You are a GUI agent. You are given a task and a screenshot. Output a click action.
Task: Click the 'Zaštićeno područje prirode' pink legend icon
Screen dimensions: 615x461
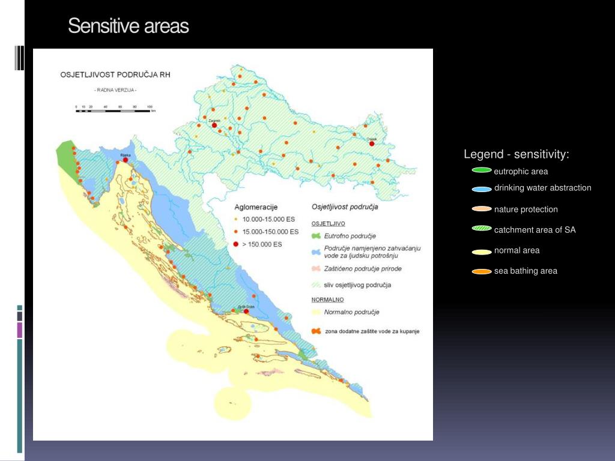pyautogui.click(x=316, y=269)
